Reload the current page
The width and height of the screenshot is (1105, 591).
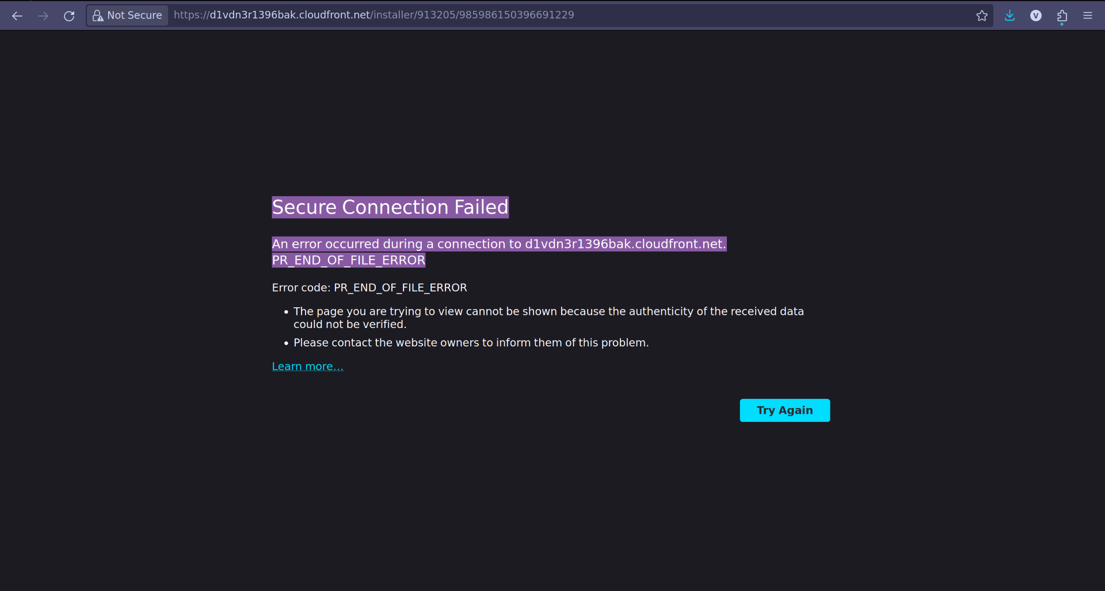pos(69,16)
